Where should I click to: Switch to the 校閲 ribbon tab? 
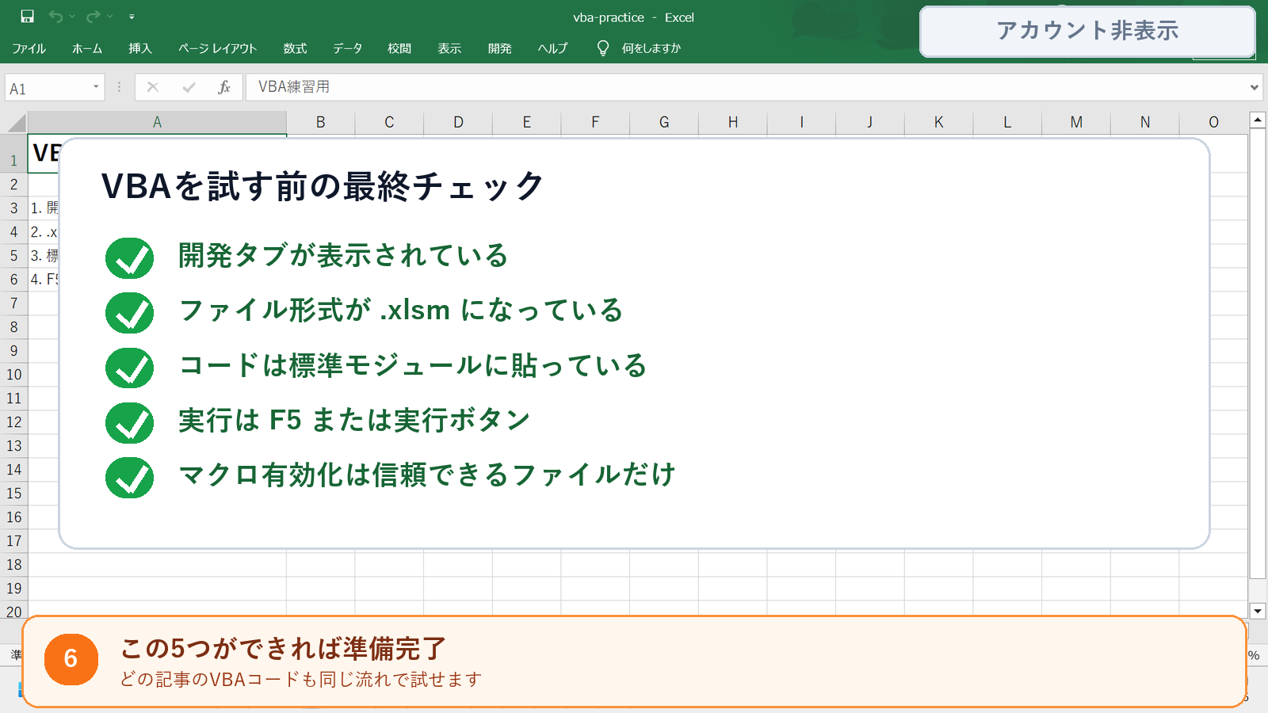pyautogui.click(x=399, y=48)
